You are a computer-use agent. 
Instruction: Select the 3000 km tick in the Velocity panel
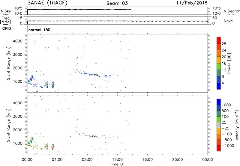(17, 116)
